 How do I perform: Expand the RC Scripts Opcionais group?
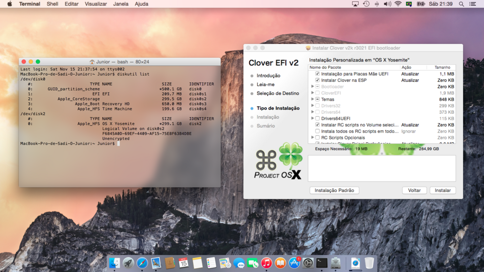(312, 137)
